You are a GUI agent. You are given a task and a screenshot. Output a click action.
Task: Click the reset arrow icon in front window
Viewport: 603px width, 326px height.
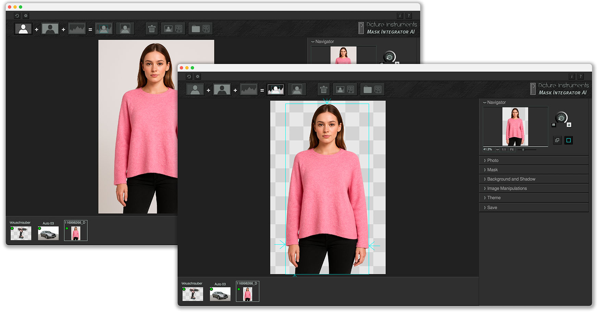(x=189, y=77)
